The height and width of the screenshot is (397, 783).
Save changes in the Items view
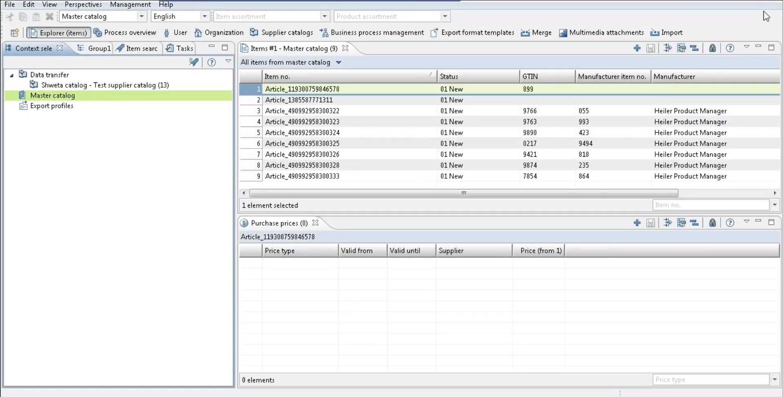651,48
